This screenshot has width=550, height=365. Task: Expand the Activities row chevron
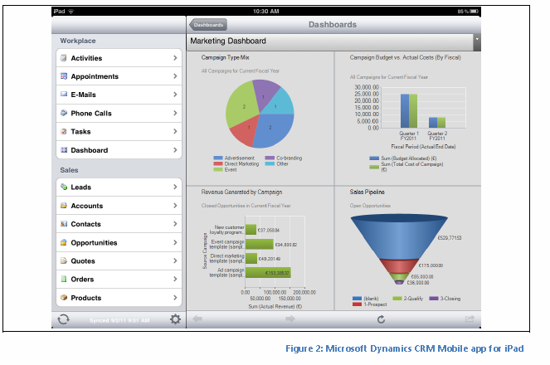(x=175, y=58)
